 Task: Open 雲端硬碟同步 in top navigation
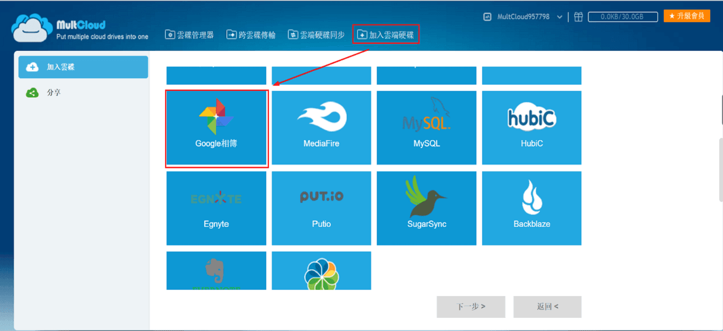click(316, 34)
